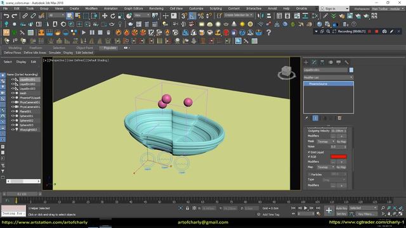The image size is (406, 228).
Task: Open the File menu
Action: tap(5, 8)
